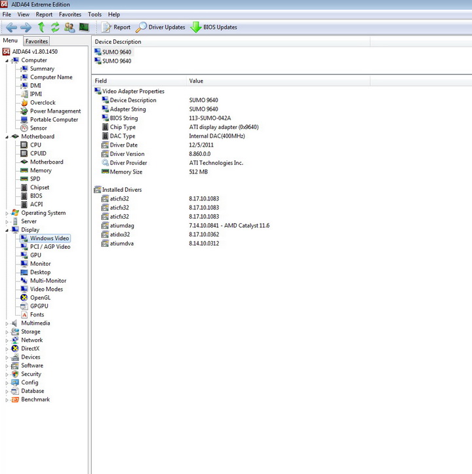Select the Benchmark icon

pos(15,399)
